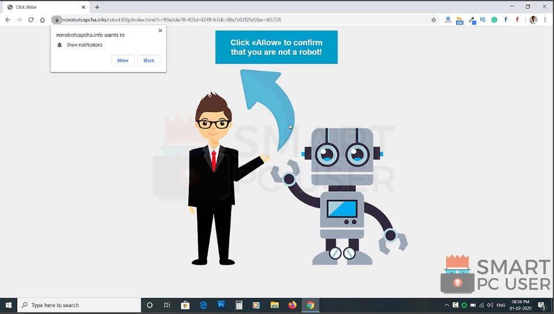554x314 pixels.
Task: Open the Grammarly extension icon
Action: click(x=494, y=20)
